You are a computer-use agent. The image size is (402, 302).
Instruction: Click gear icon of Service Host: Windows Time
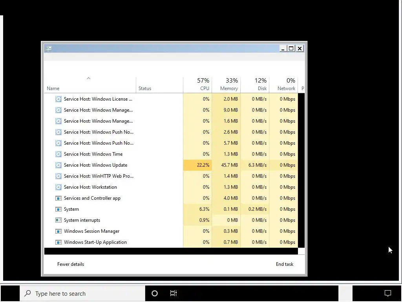coord(58,154)
